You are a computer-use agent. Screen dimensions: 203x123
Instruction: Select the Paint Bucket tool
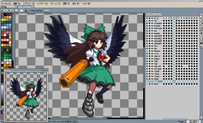point(201,33)
